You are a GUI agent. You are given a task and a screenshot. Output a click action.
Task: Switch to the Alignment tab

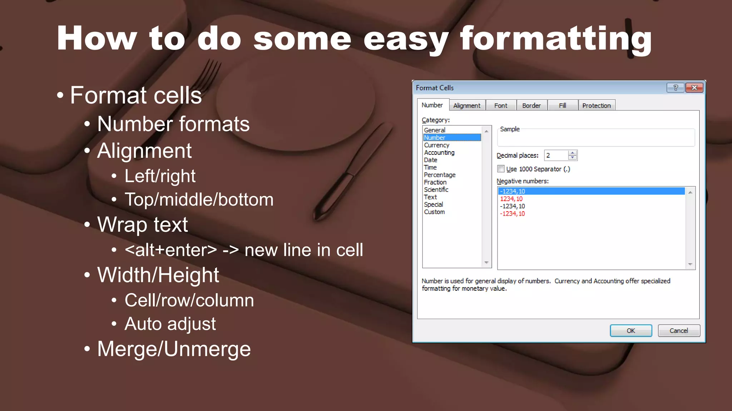coord(467,106)
